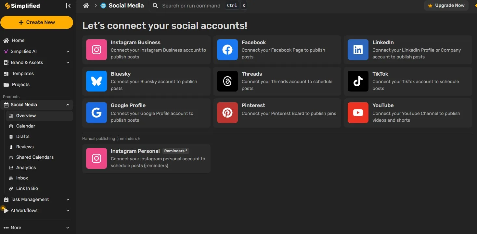Screen dimensions: 477x234
Task: Click the Threads logo icon
Action: (x=227, y=81)
